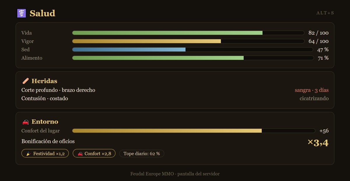The width and height of the screenshot is (350, 181).
Task: Click the Tope diario: 62 % chip
Action: (x=142, y=153)
